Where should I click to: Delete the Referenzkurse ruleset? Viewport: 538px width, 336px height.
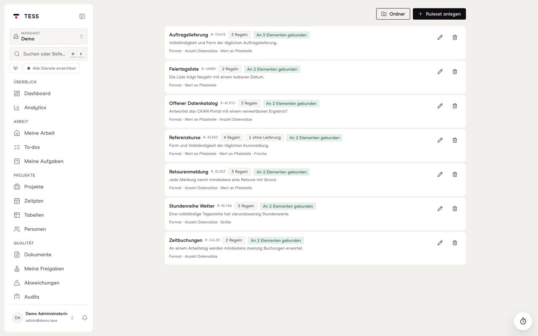(455, 140)
